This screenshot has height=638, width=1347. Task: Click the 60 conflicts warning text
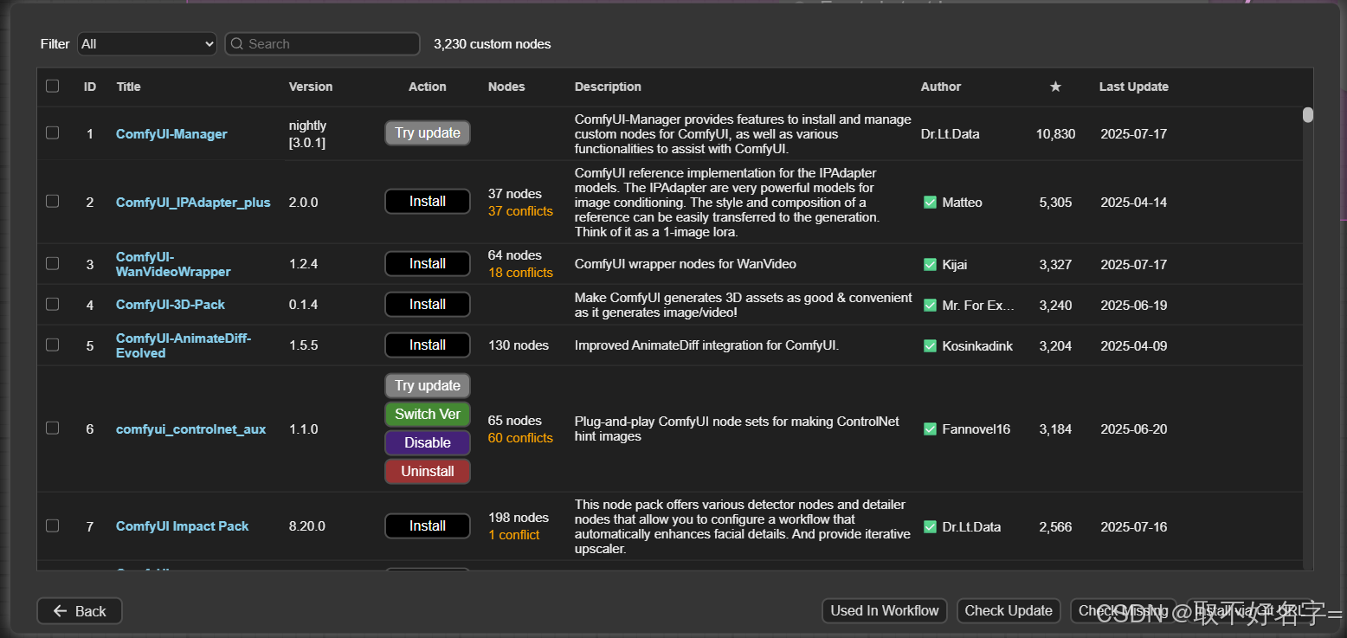tap(520, 438)
